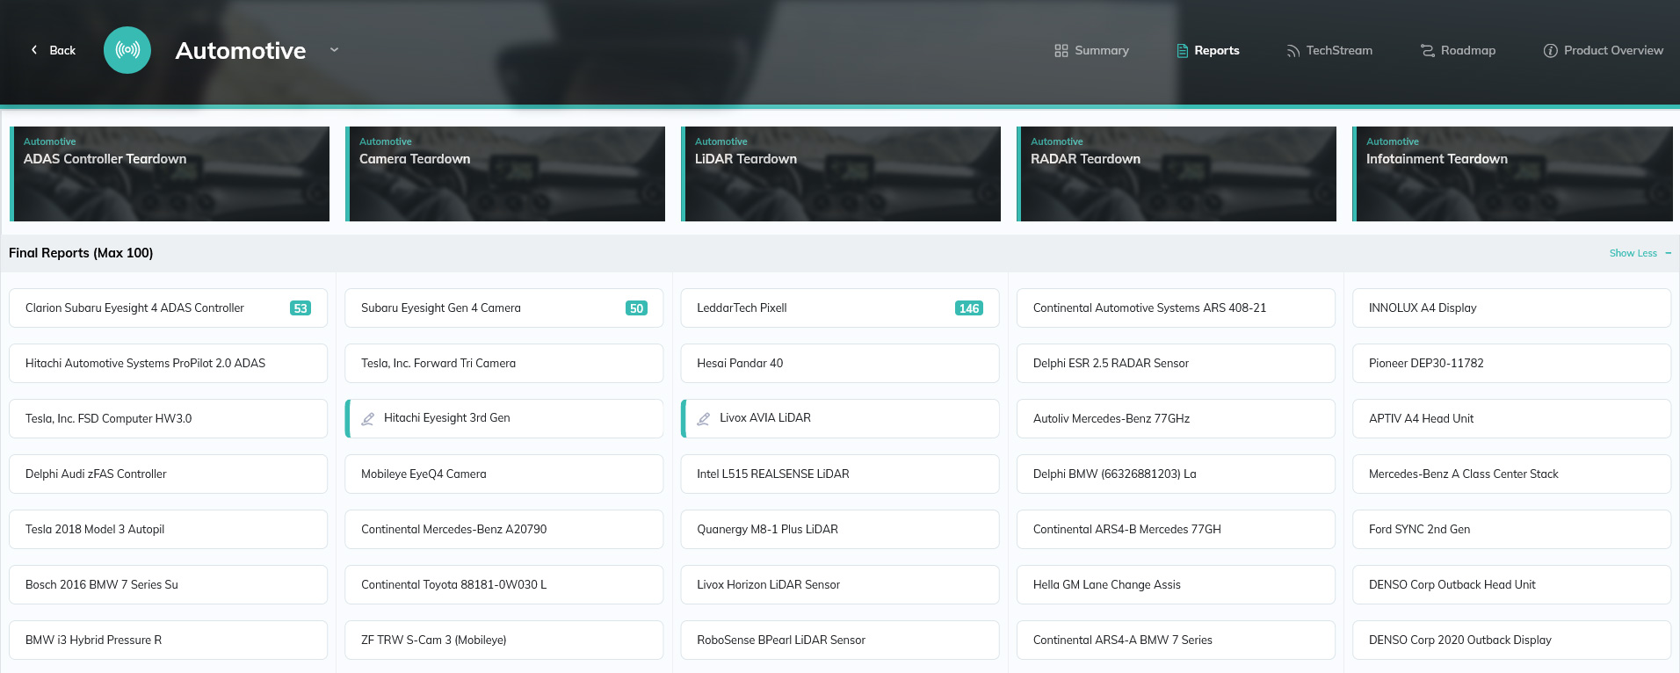Select Continental ARS4-A BMW 7 Series report

pyautogui.click(x=1176, y=640)
